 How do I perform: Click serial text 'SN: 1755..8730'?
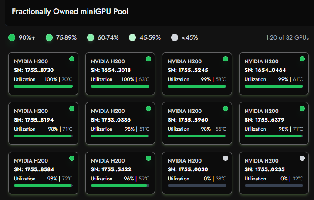click(34, 70)
